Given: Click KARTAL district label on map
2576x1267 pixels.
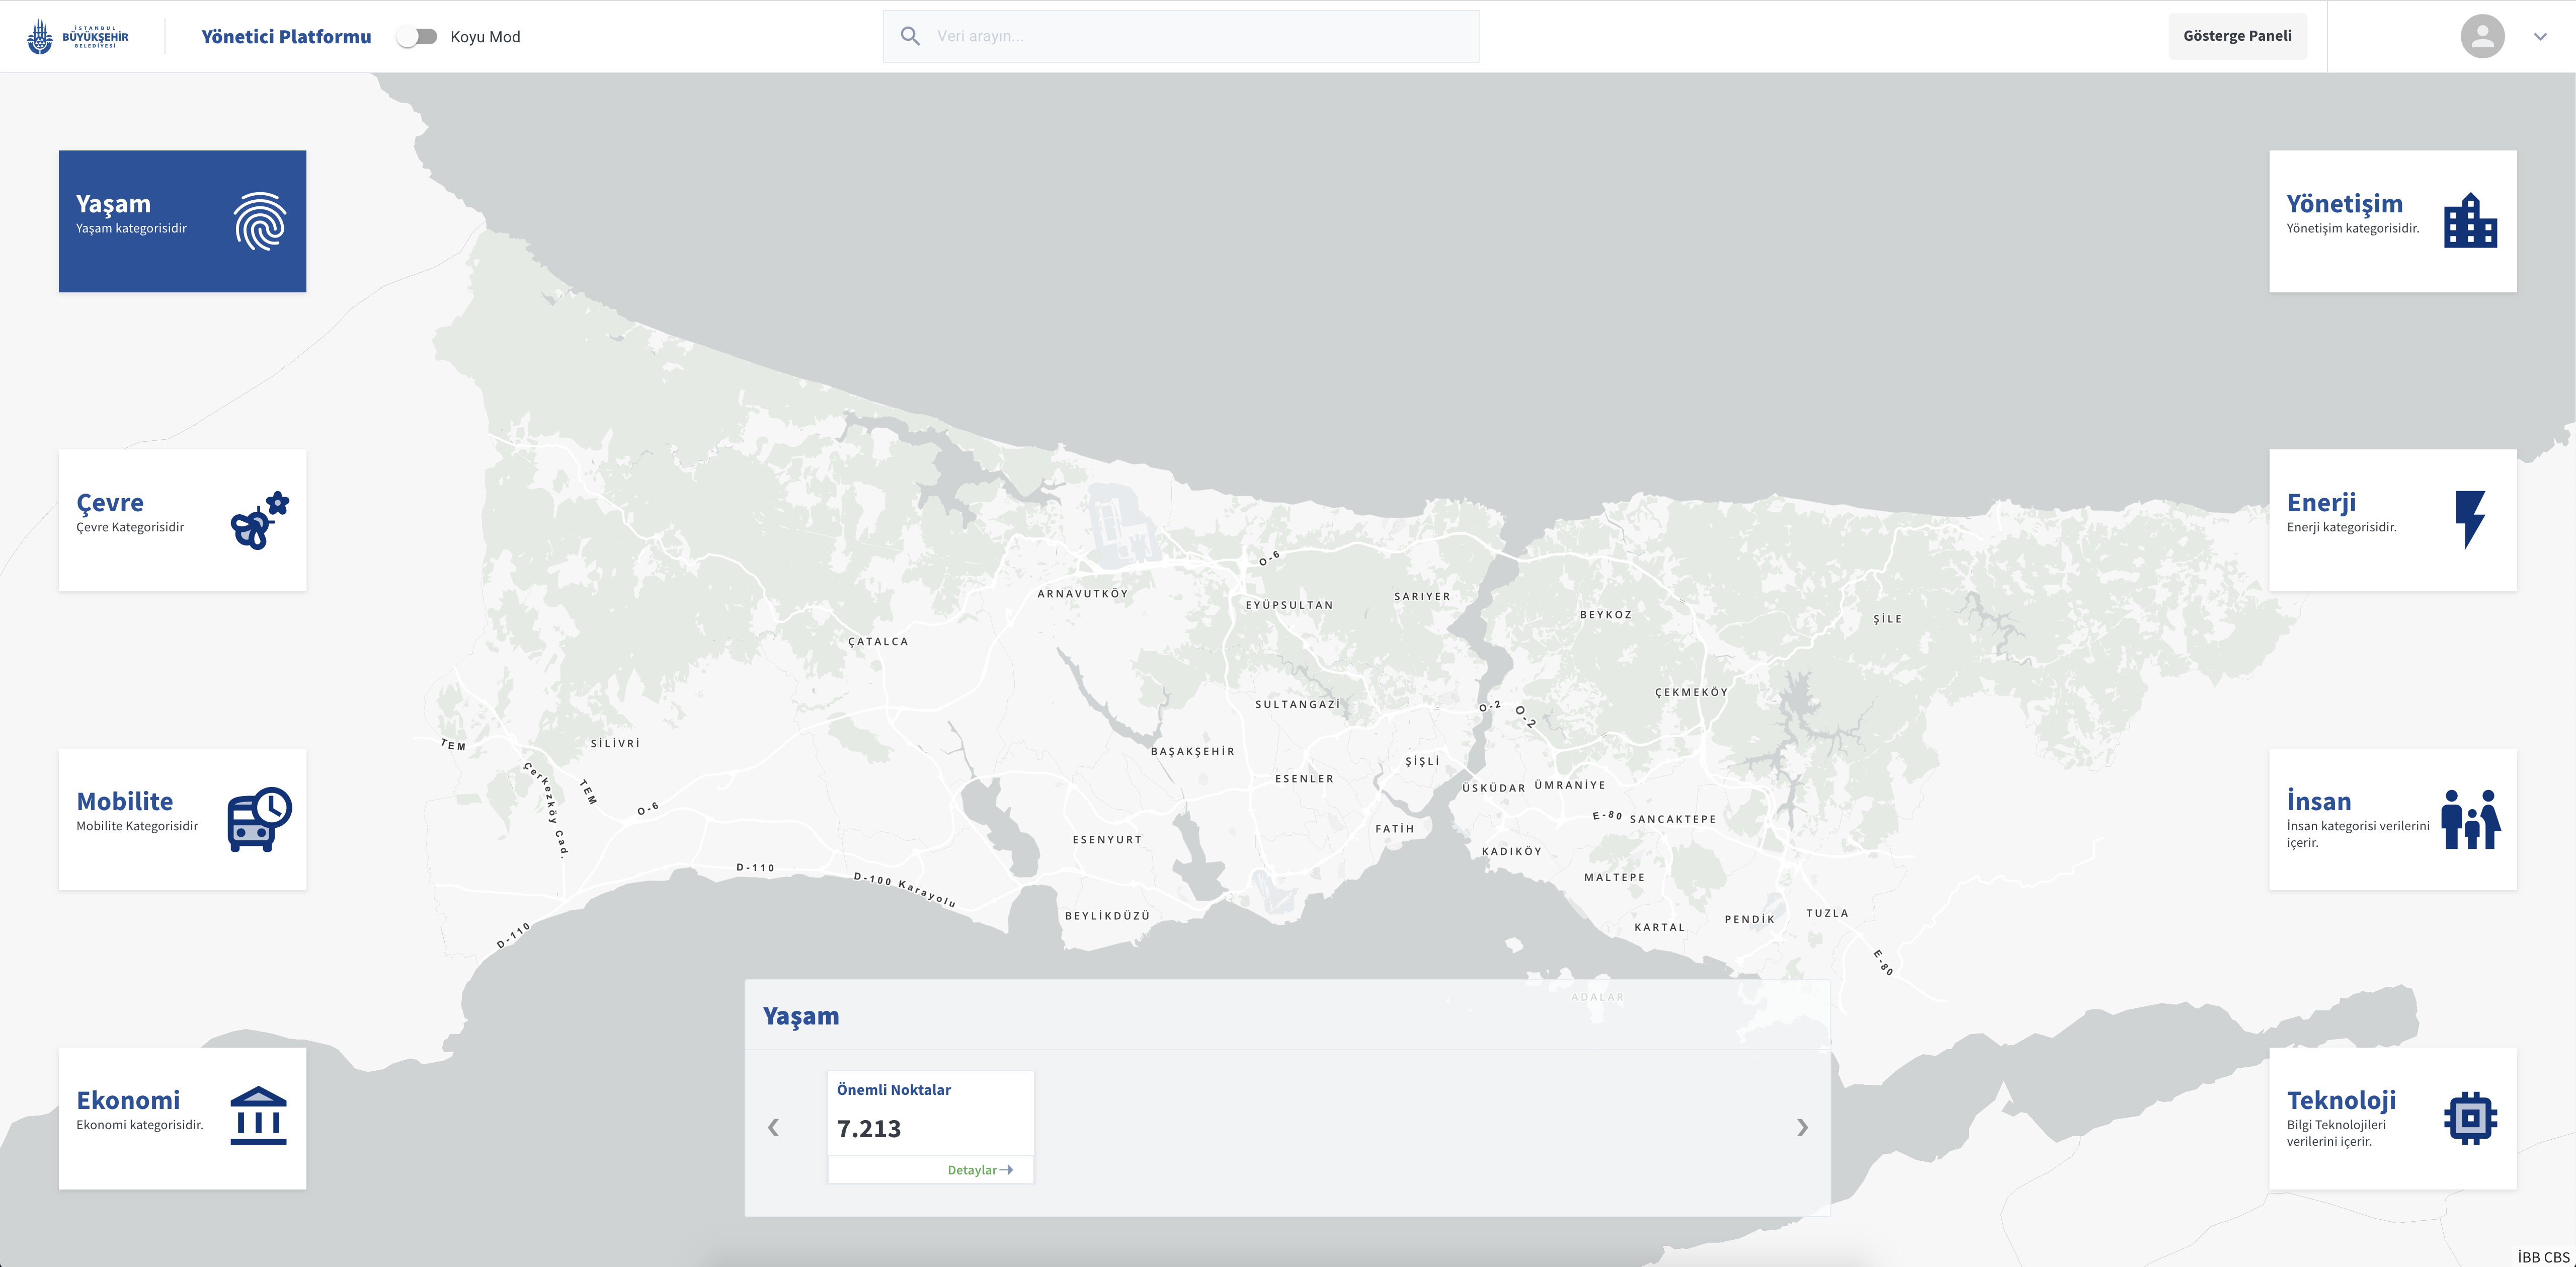Looking at the screenshot, I should pyautogui.click(x=1659, y=928).
